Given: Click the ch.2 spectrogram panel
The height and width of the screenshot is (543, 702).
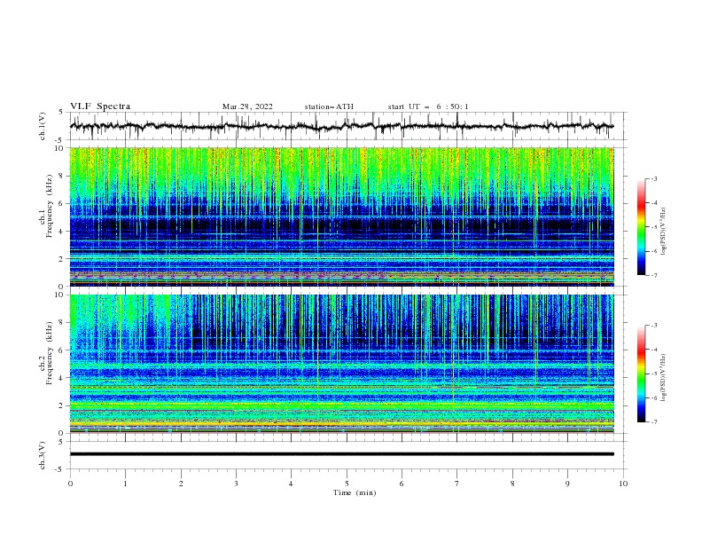Looking at the screenshot, I should [x=341, y=364].
